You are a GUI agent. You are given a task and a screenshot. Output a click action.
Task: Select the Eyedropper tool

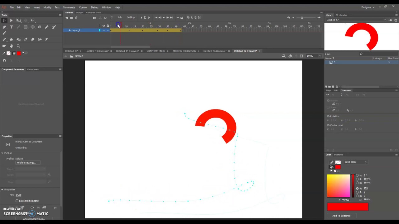(26, 40)
